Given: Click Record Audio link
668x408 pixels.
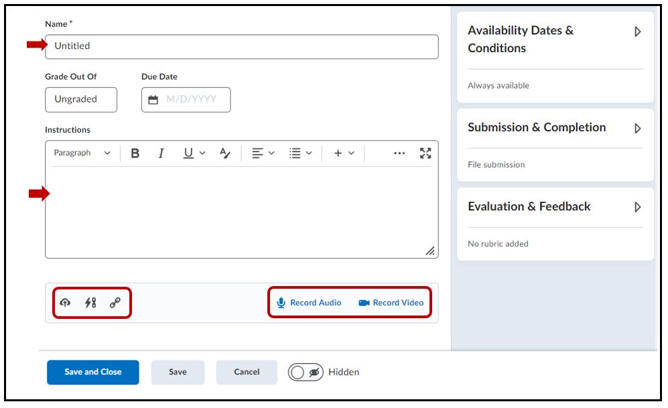Looking at the screenshot, I should [x=309, y=303].
